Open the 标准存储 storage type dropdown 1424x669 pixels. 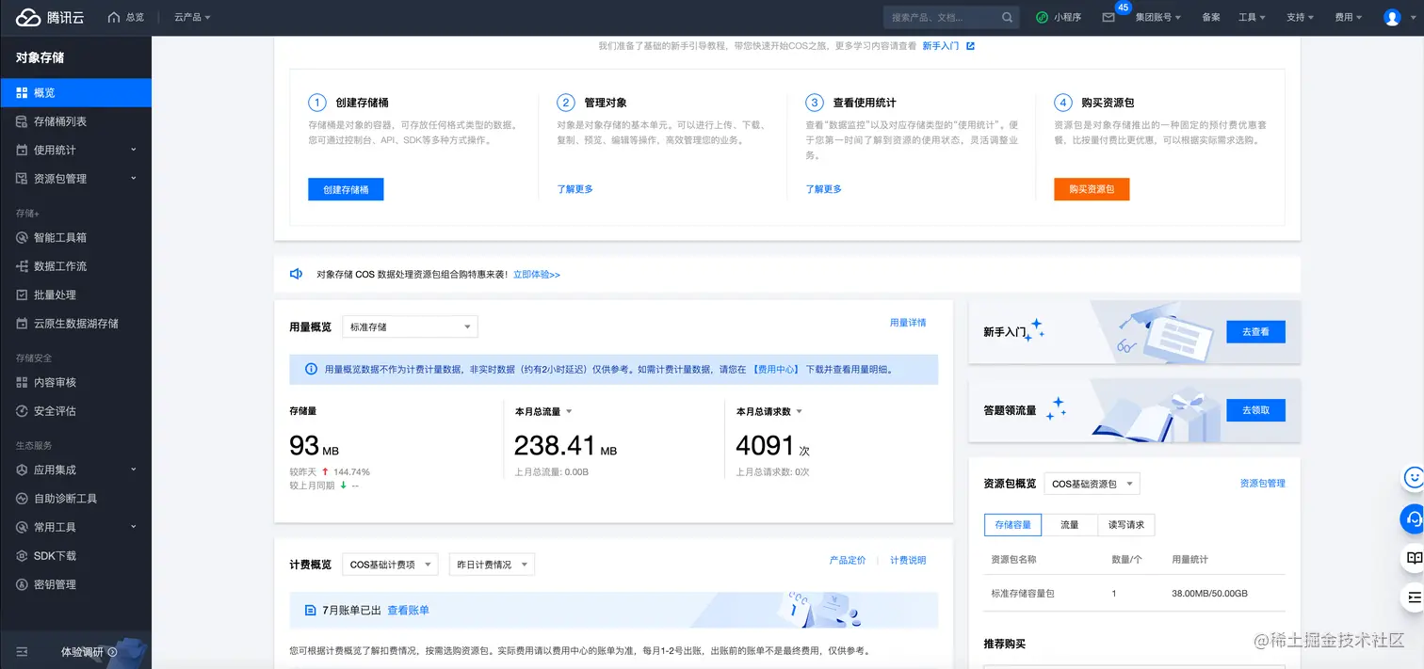point(410,327)
